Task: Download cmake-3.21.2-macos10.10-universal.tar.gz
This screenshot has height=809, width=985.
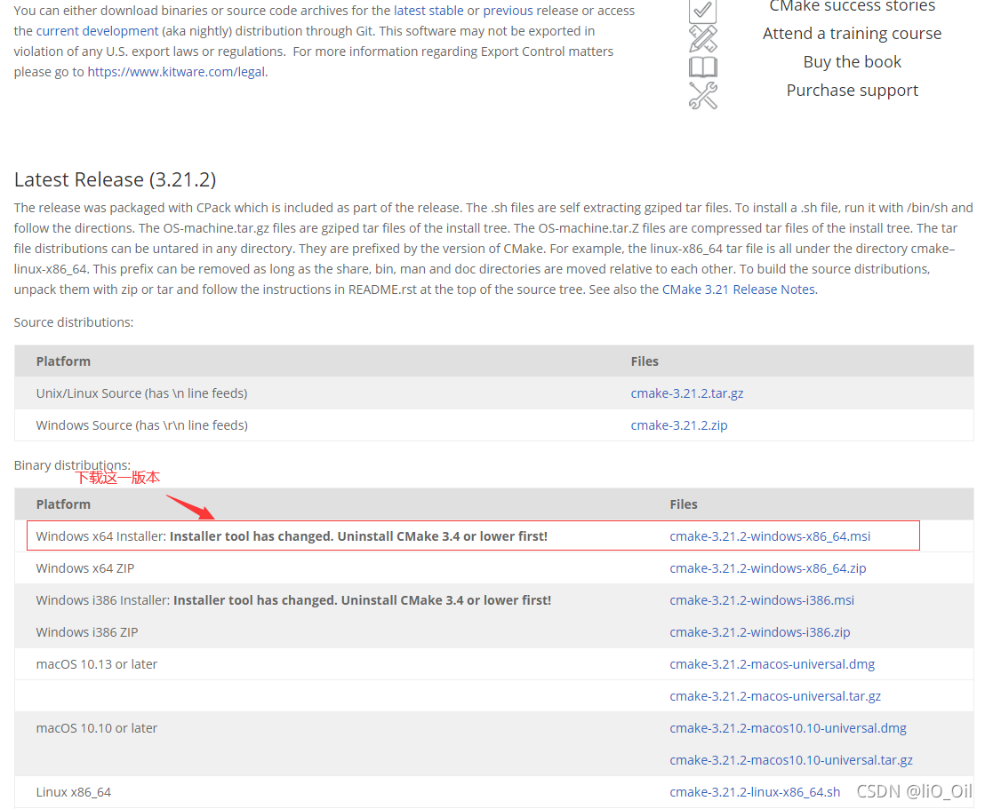Action: pyautogui.click(x=791, y=761)
